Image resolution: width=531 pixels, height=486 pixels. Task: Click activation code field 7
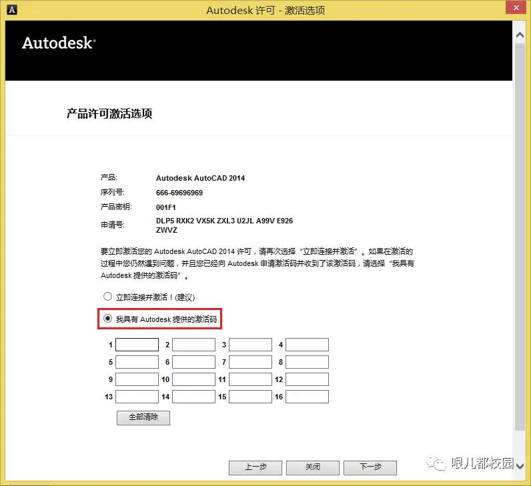tap(250, 362)
